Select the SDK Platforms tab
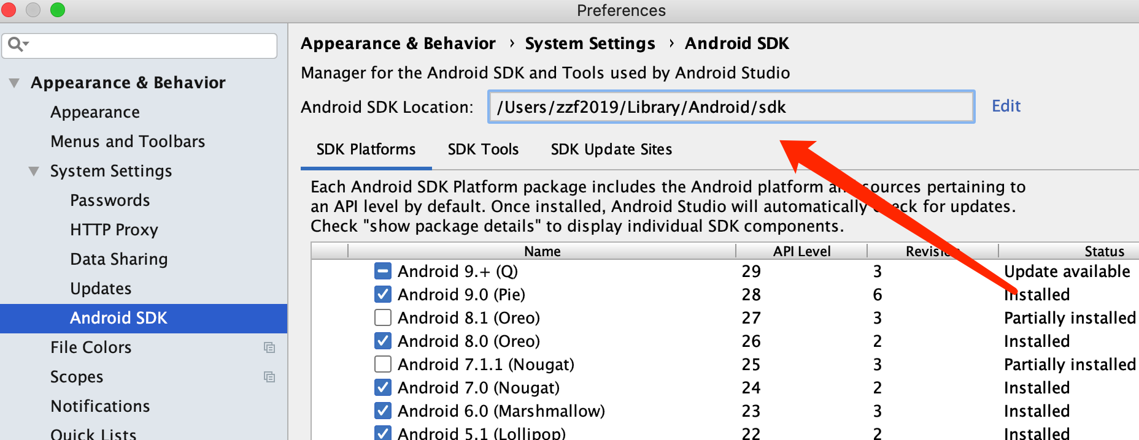Screen dimensions: 1139x440 pos(366,150)
